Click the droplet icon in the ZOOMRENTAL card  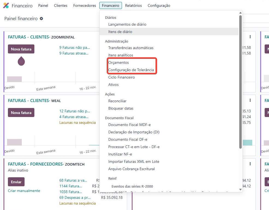coord(21,61)
